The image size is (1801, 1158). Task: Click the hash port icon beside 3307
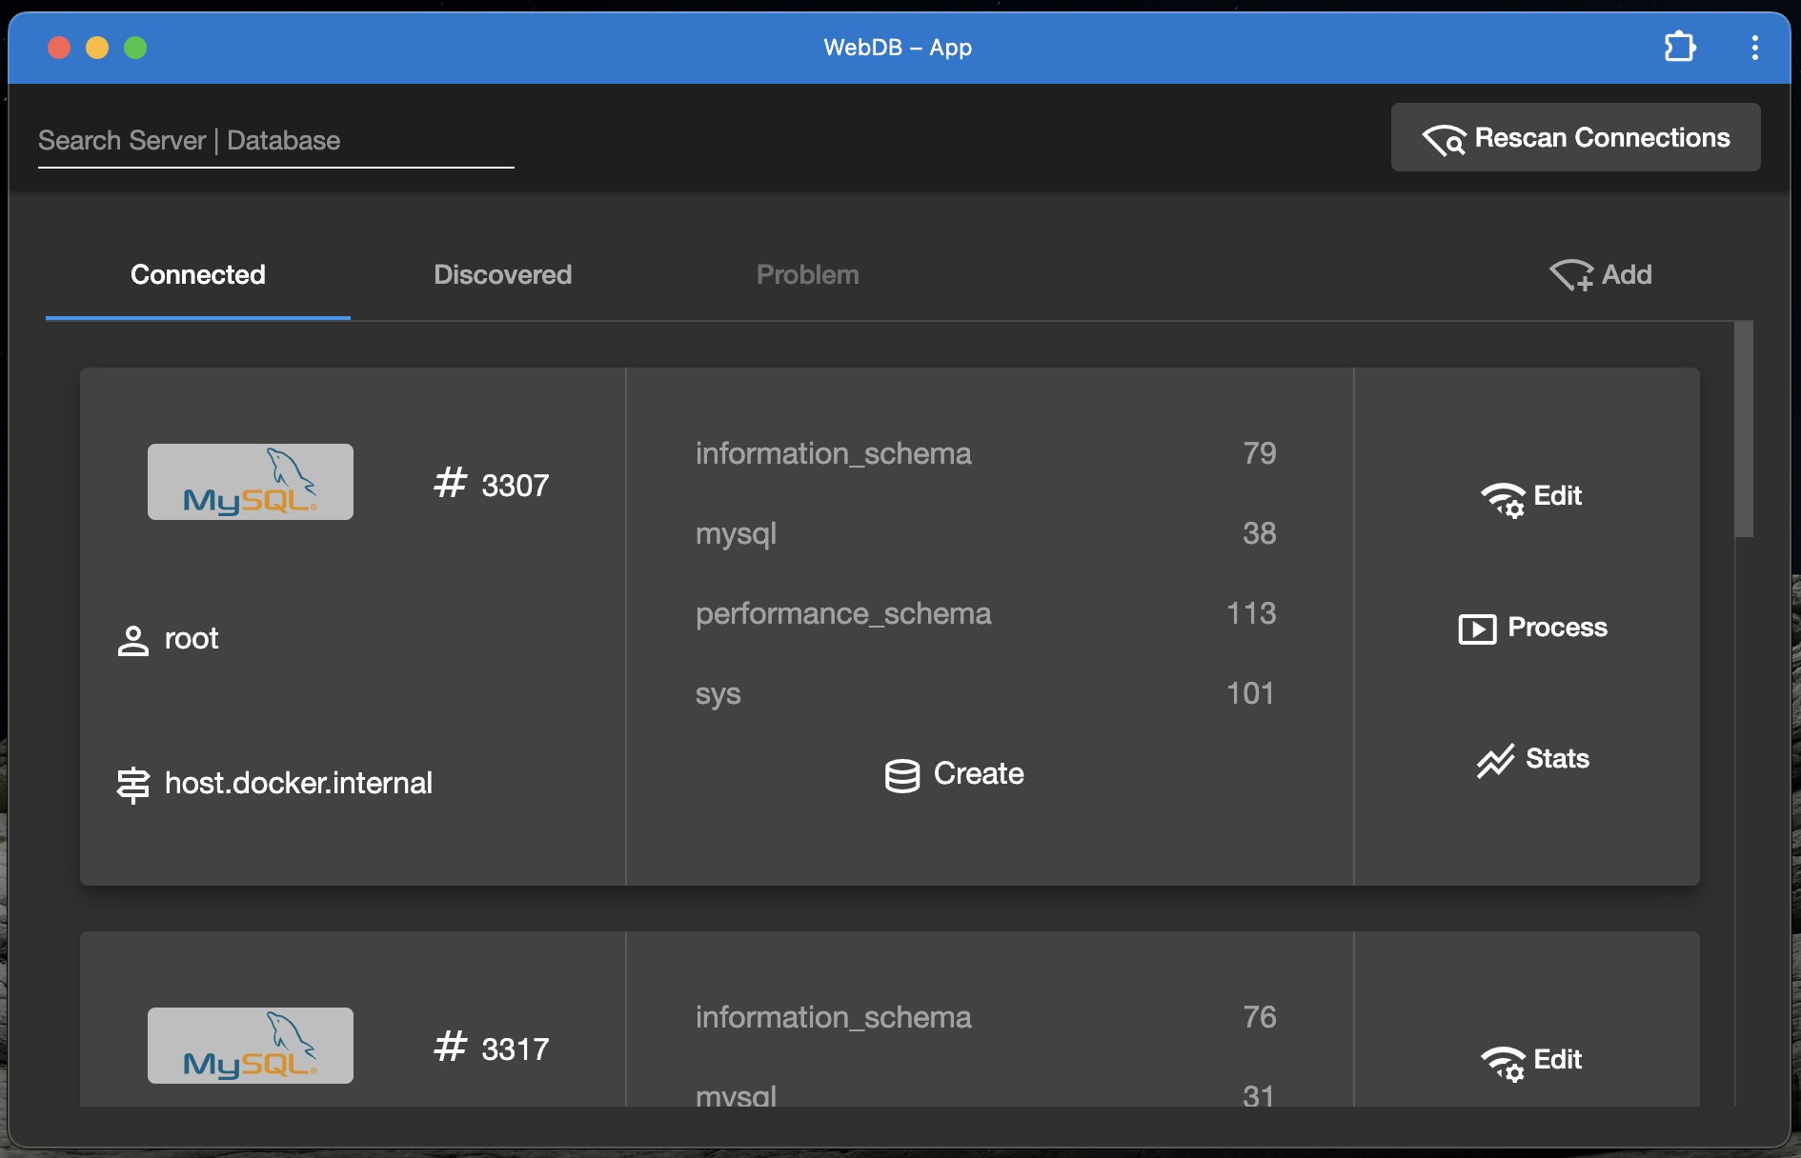(x=450, y=483)
